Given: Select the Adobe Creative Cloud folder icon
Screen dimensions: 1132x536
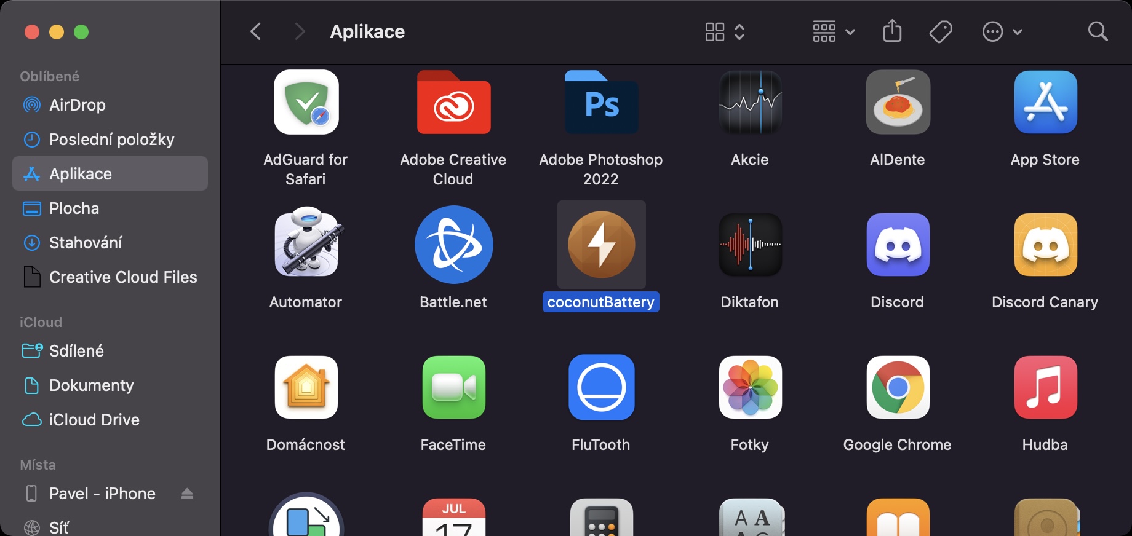Looking at the screenshot, I should (x=454, y=102).
